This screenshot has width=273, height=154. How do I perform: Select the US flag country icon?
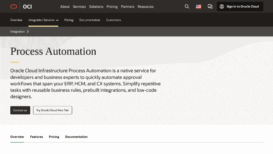pyautogui.click(x=198, y=6)
